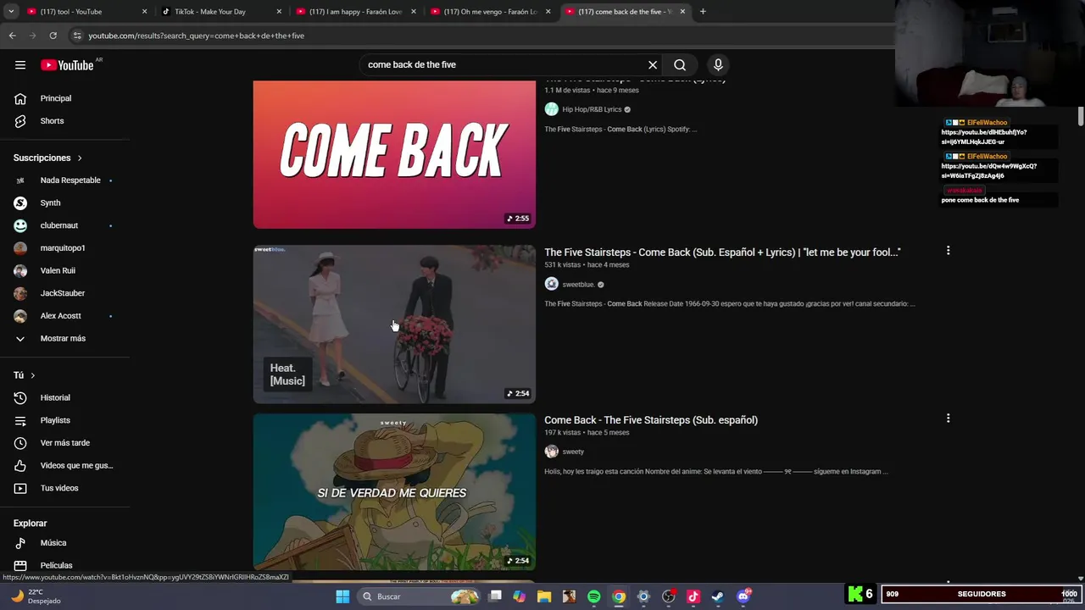Run the search with the magnifier button
The image size is (1085, 610).
click(x=680, y=65)
